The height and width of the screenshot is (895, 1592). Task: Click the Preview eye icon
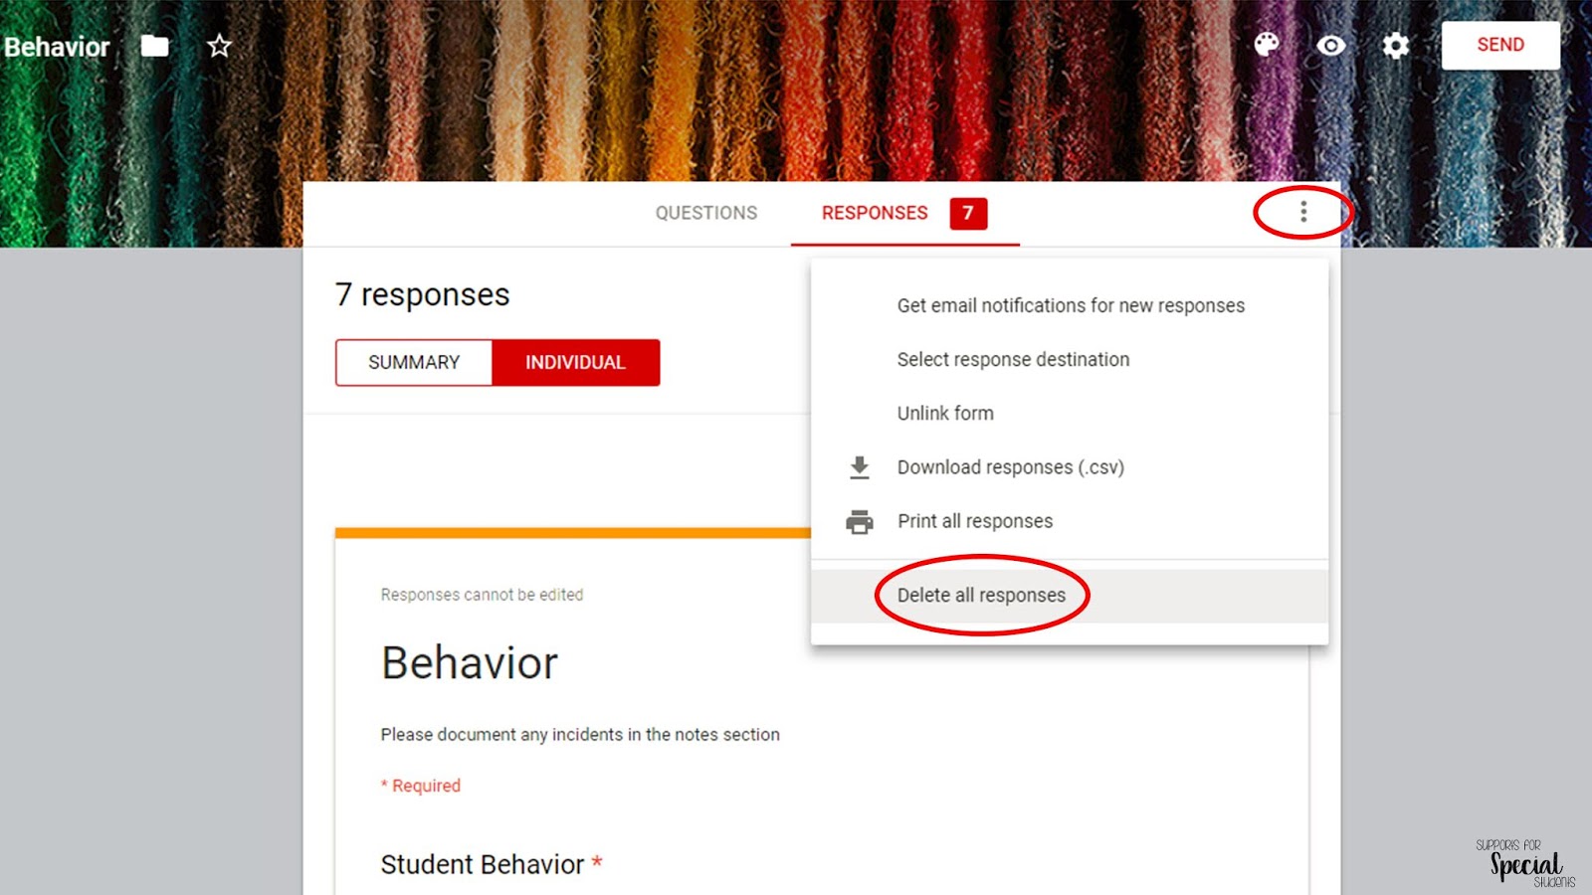pyautogui.click(x=1330, y=45)
